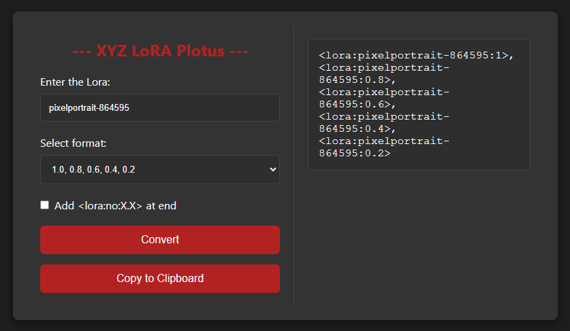This screenshot has width=570, height=331.
Task: Click the XYZ LoRA Plotus heading
Action: coord(160,51)
